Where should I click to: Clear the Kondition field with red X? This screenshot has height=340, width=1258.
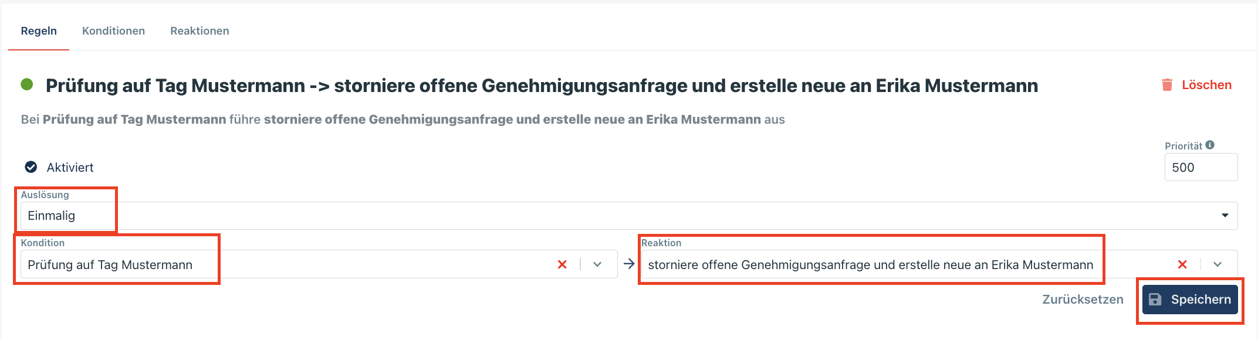pos(562,264)
